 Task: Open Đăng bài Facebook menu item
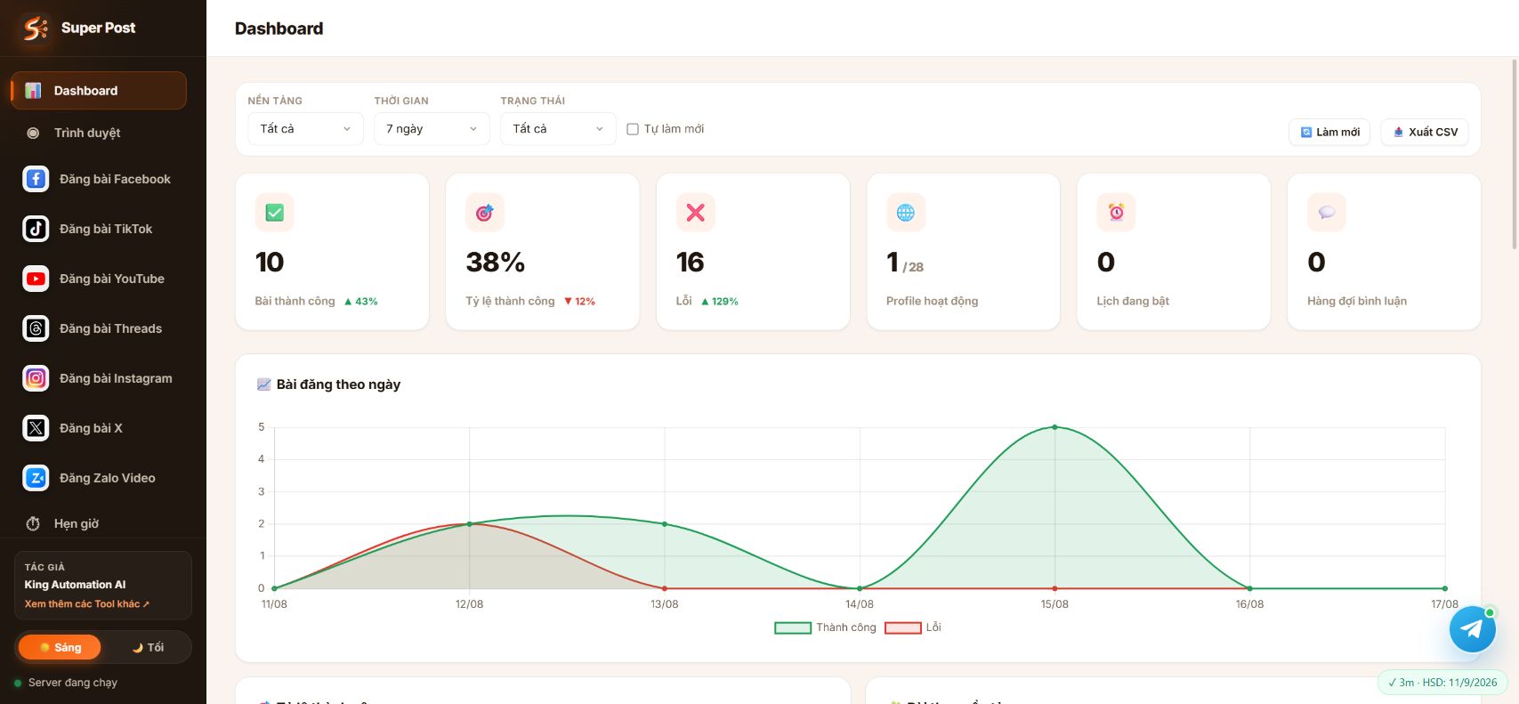[99, 179]
